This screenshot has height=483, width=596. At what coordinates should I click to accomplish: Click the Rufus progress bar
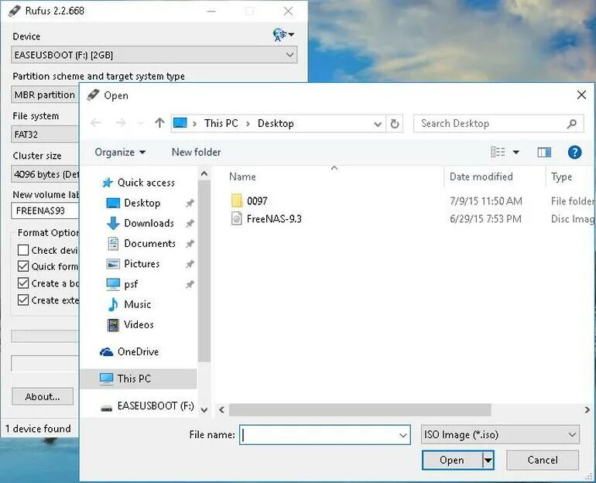tap(45, 336)
